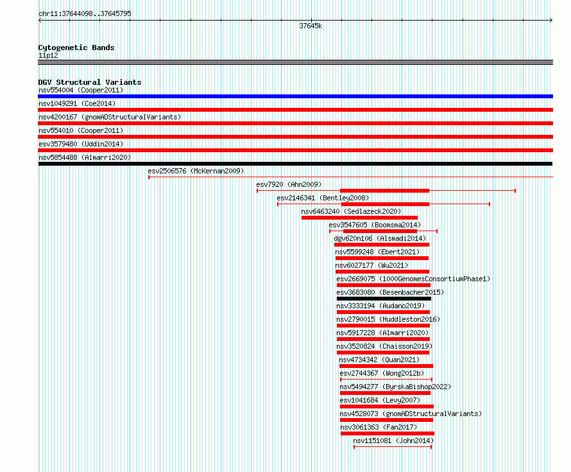Select the esv7920 thick red bar
Viewport: 571px width, 472px height.
(384, 191)
